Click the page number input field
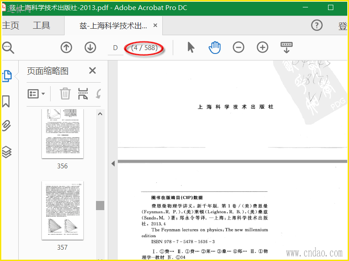Screen dimensions: 349x261 pos(115,48)
